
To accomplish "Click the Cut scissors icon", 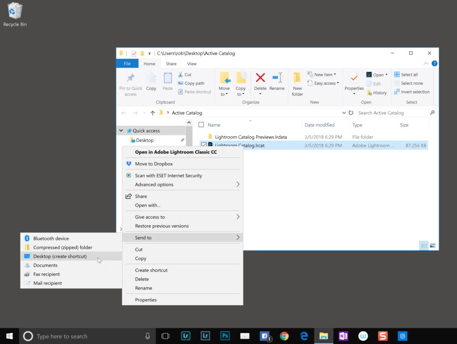I will [180, 75].
